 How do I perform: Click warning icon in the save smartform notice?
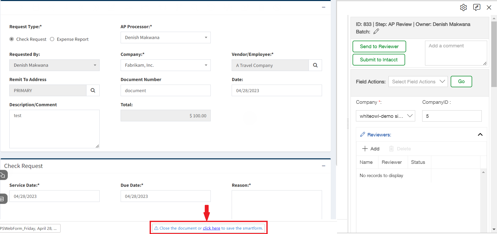[156, 228]
